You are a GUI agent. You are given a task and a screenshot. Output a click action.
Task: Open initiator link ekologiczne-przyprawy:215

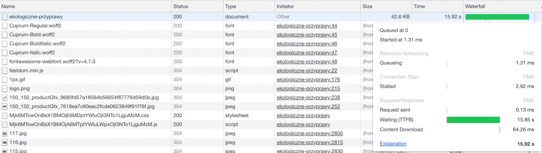[308, 88]
